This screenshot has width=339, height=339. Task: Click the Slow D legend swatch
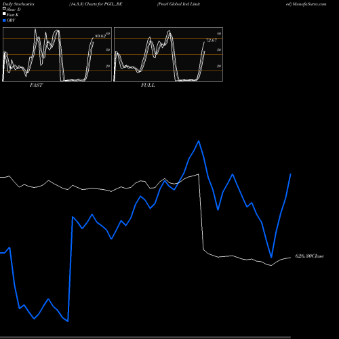pyautogui.click(x=4, y=8)
